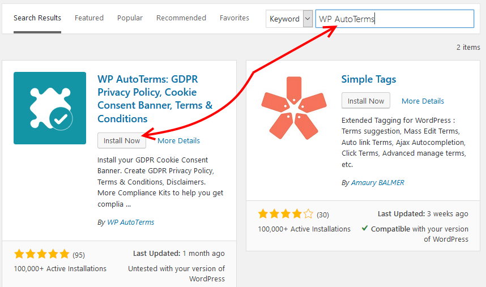Click the Simple Tags 'Extended Tagging' description
486x287 pixels.
coord(403,142)
